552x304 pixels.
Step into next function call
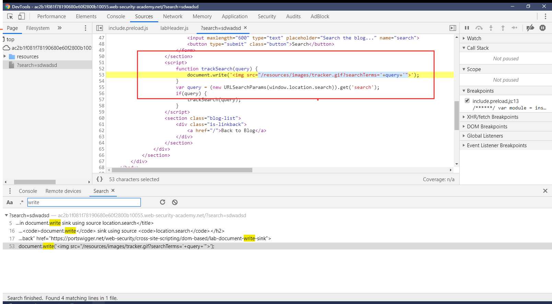491,28
